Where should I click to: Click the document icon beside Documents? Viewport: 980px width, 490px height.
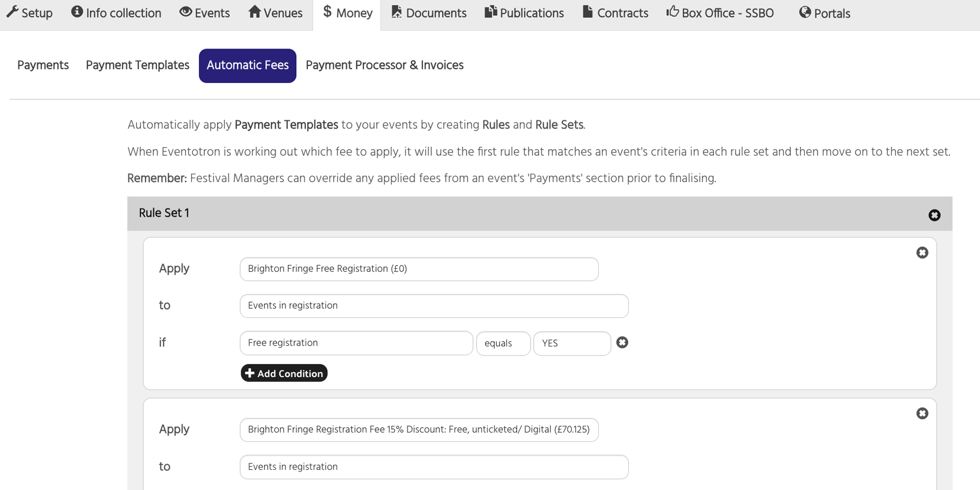point(397,12)
